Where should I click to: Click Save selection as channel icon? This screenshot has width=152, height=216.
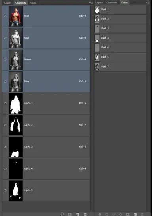70,214
